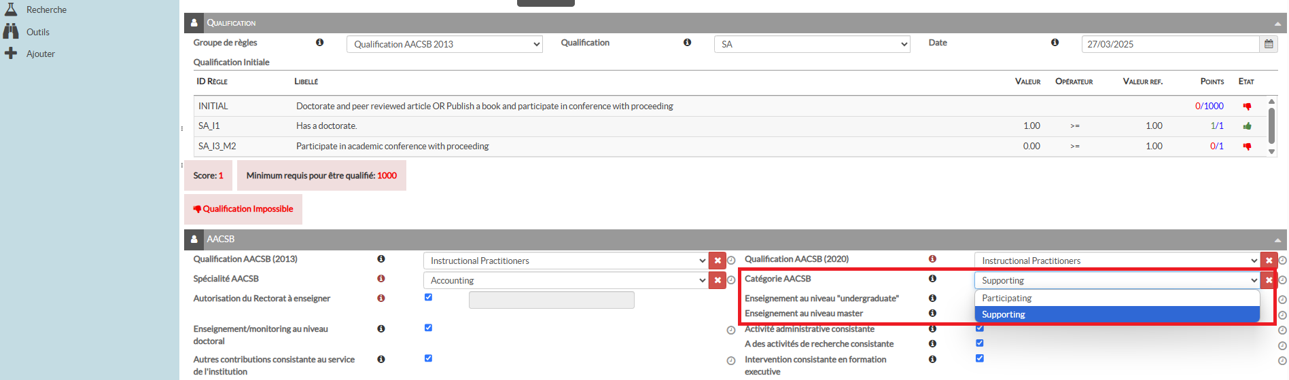Image resolution: width=1289 pixels, height=380 pixels.
Task: Click the Date input field
Action: [1169, 44]
